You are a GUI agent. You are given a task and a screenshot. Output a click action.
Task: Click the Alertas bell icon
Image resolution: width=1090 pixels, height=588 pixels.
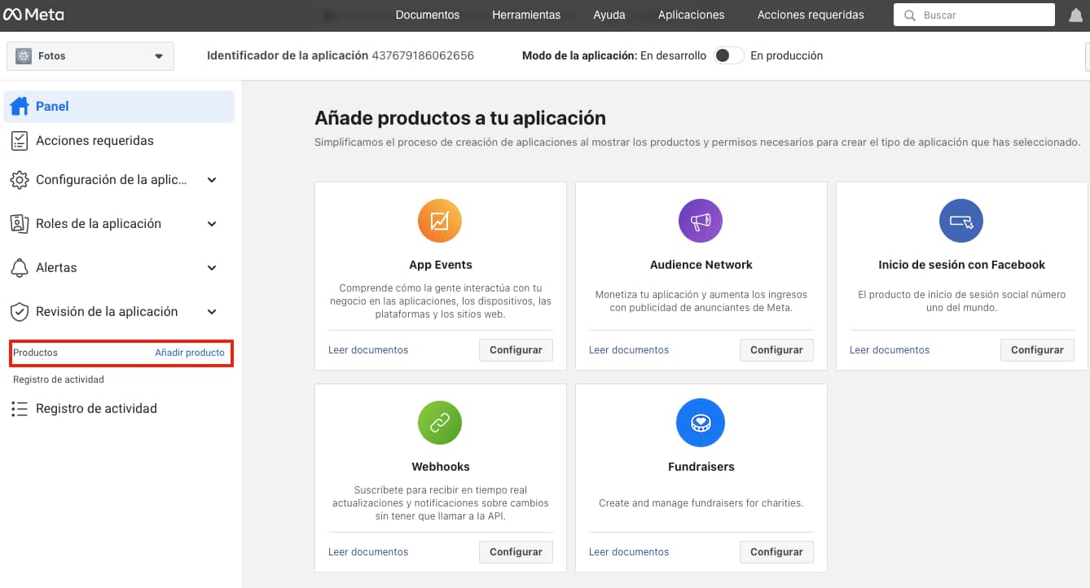pos(20,268)
